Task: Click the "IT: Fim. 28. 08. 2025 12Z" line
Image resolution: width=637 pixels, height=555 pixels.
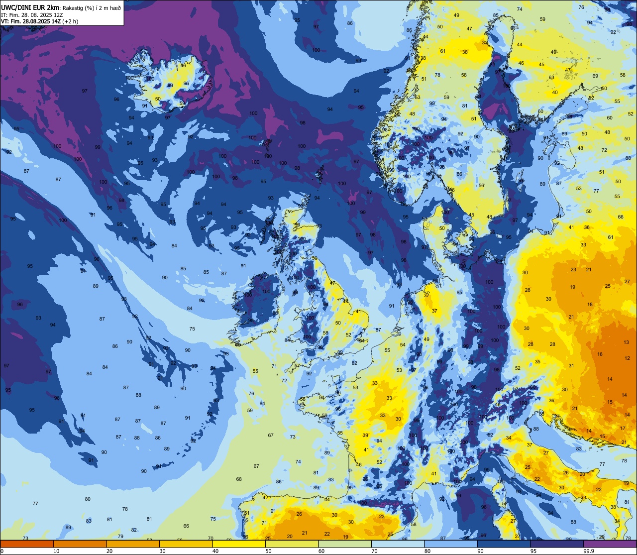Action: 32,15
